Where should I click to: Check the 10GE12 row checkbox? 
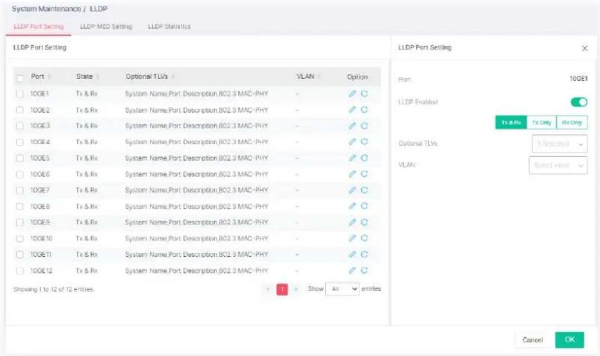pos(20,270)
